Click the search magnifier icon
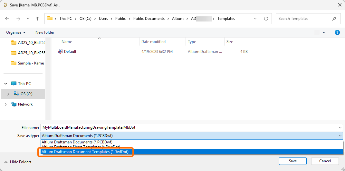This screenshot has width=345, height=171. [334, 19]
